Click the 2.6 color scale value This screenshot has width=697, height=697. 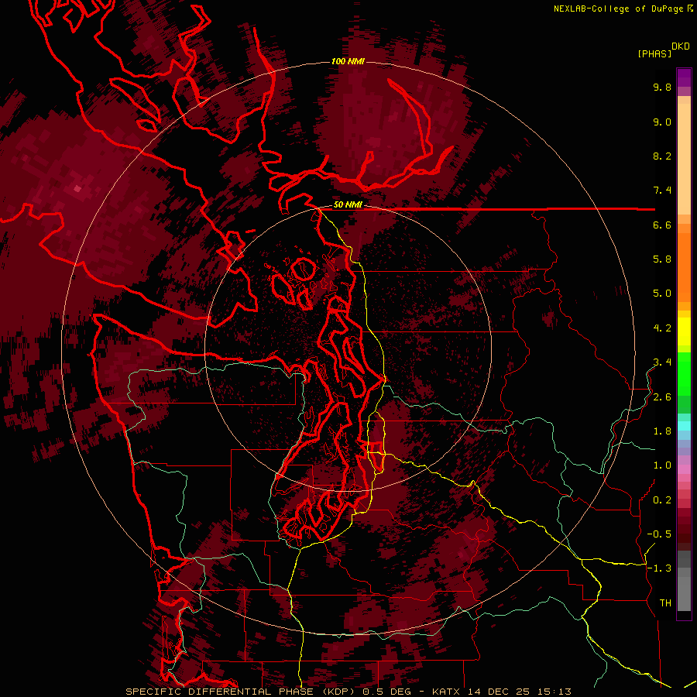[662, 397]
